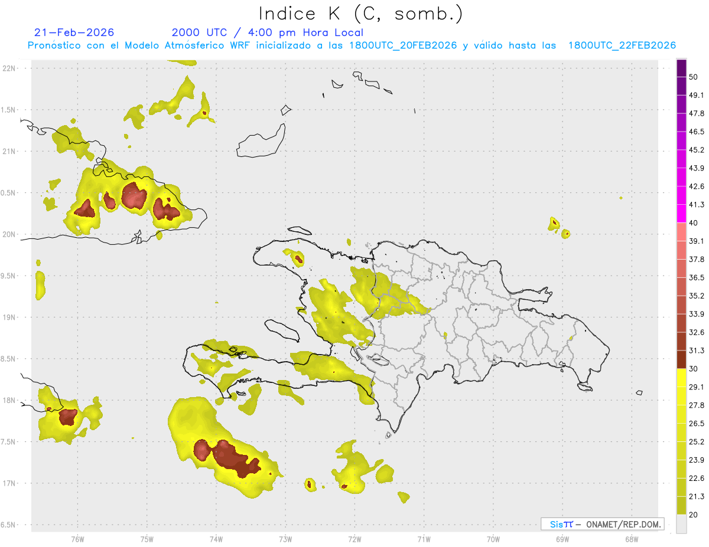Click the "73W" longitude label
The height and width of the screenshot is (547, 709).
pos(285,539)
